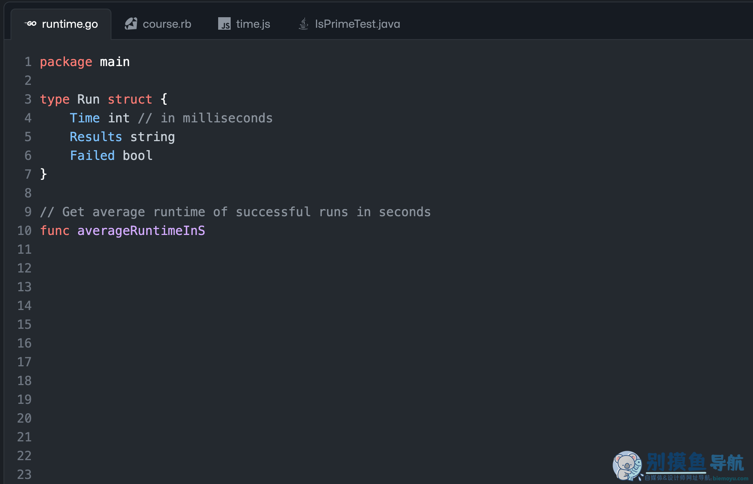Click the JS icon beside time.js

pos(224,24)
